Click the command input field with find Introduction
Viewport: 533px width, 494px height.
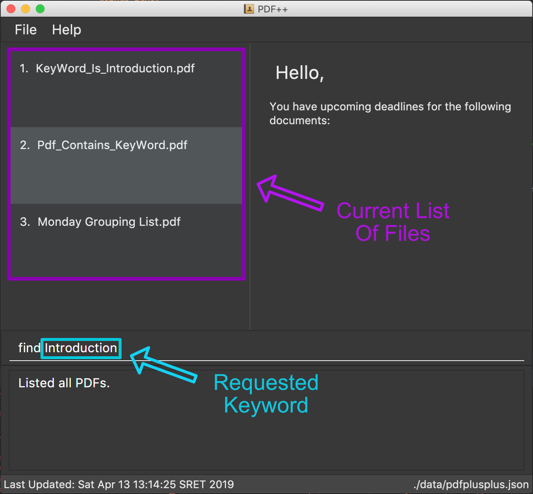(266, 348)
